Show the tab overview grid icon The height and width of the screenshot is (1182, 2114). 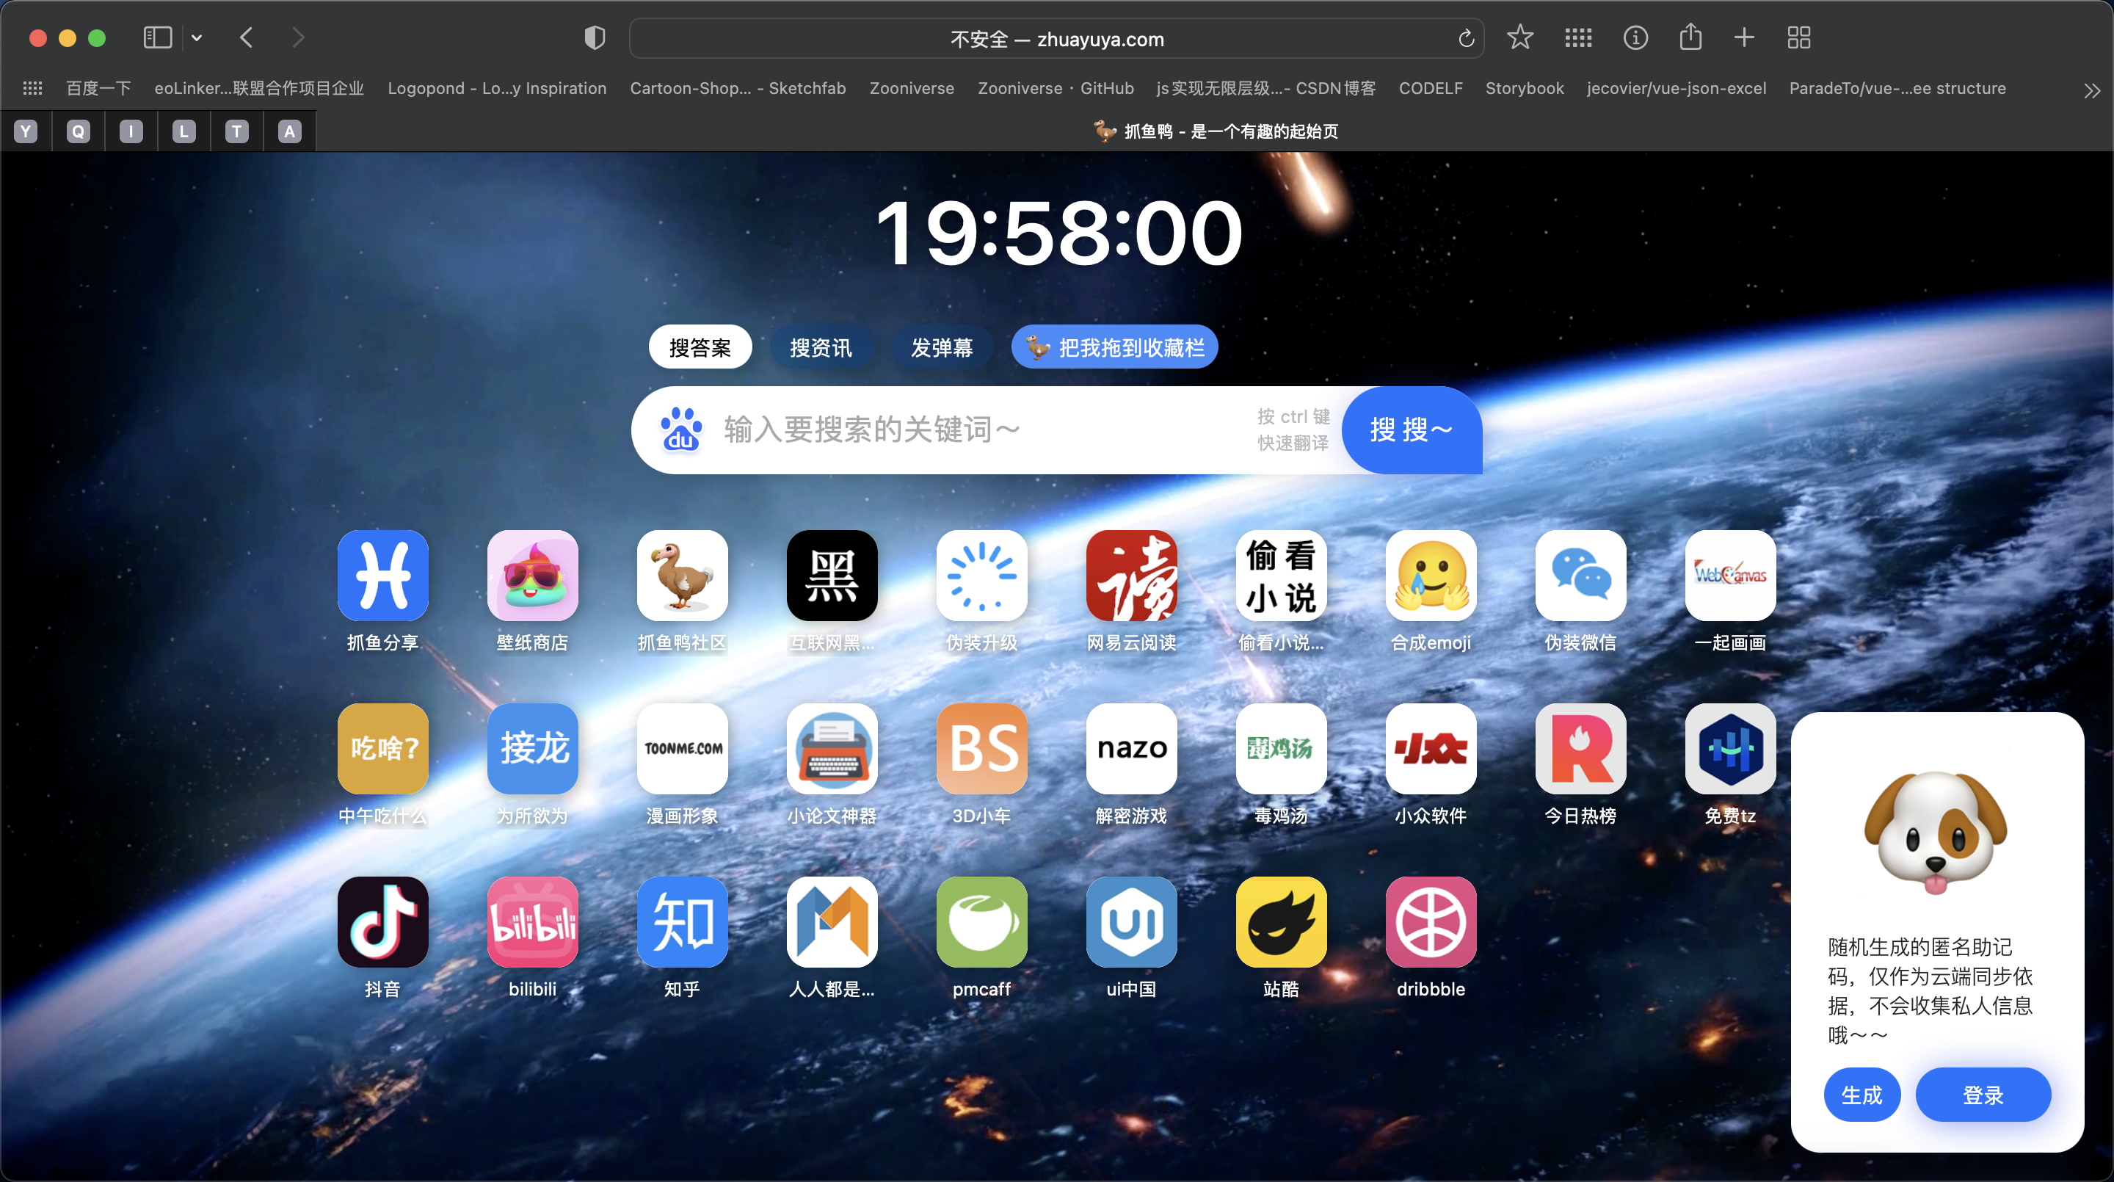1799,37
